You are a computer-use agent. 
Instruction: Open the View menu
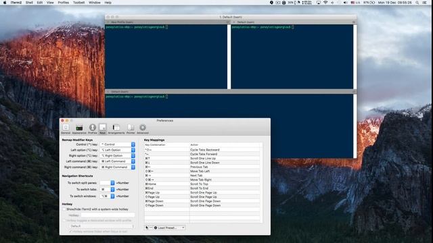[50, 3]
